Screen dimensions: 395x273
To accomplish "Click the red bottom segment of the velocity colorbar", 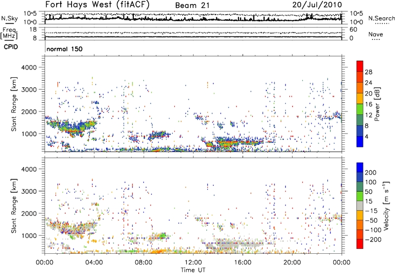I will tap(360, 244).
